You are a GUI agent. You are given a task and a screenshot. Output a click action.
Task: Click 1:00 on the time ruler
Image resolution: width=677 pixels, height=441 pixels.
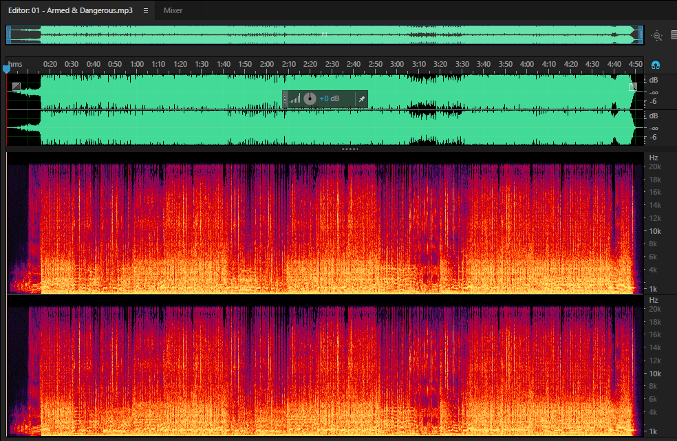click(137, 65)
